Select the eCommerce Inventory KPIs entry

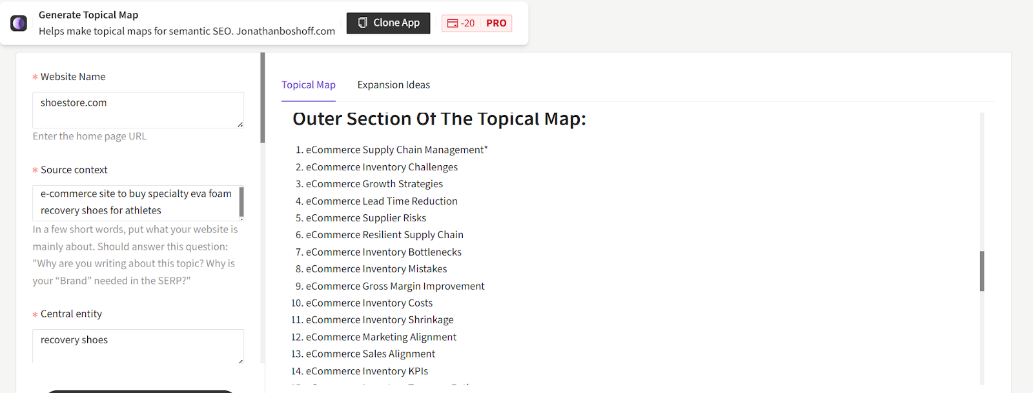[366, 370]
